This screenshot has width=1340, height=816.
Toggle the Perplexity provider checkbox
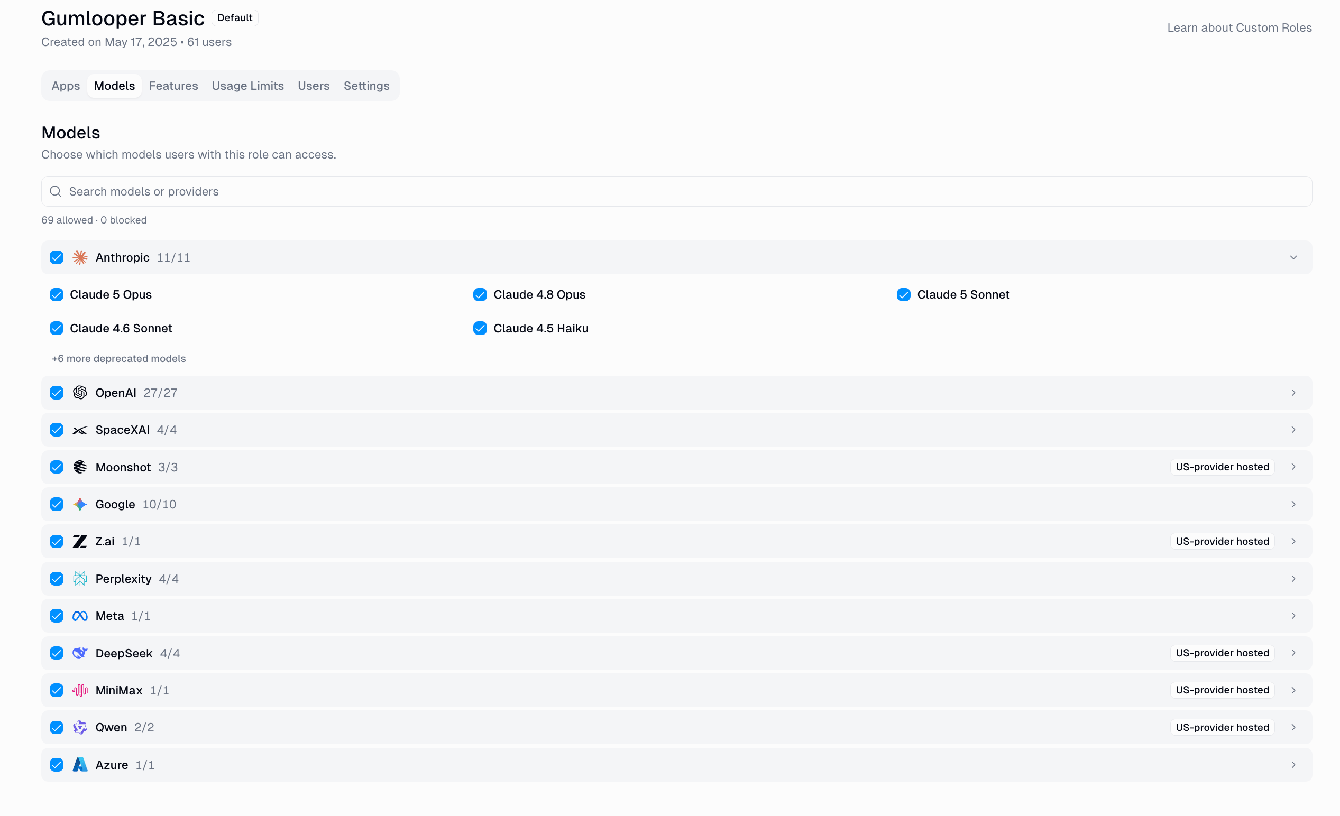[57, 578]
